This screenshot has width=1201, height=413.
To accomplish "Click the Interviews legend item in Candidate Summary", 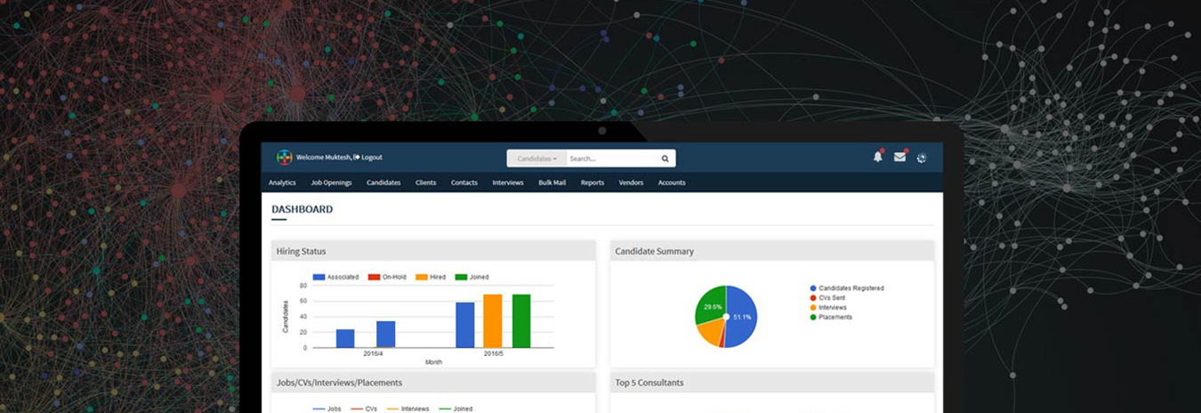I will (x=828, y=308).
